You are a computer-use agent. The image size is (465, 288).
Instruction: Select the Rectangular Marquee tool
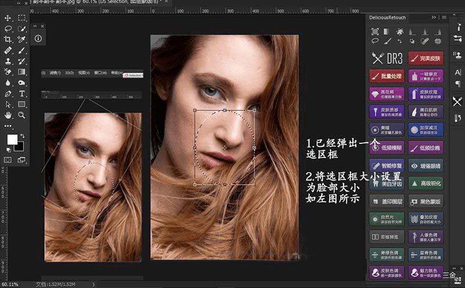[22, 18]
